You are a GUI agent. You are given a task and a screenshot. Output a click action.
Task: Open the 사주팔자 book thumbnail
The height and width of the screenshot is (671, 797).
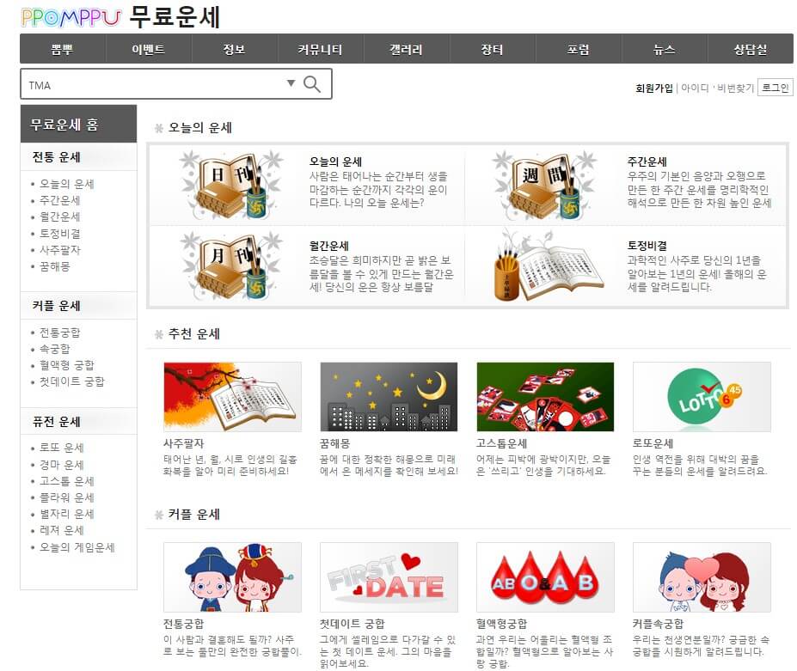[232, 397]
